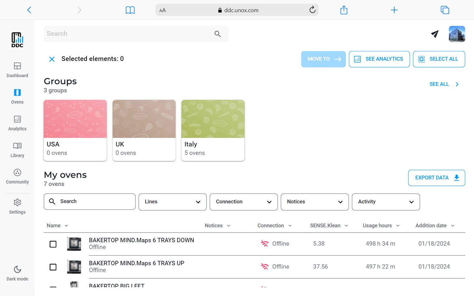Open Library book icon in sidebar

click(x=17, y=150)
